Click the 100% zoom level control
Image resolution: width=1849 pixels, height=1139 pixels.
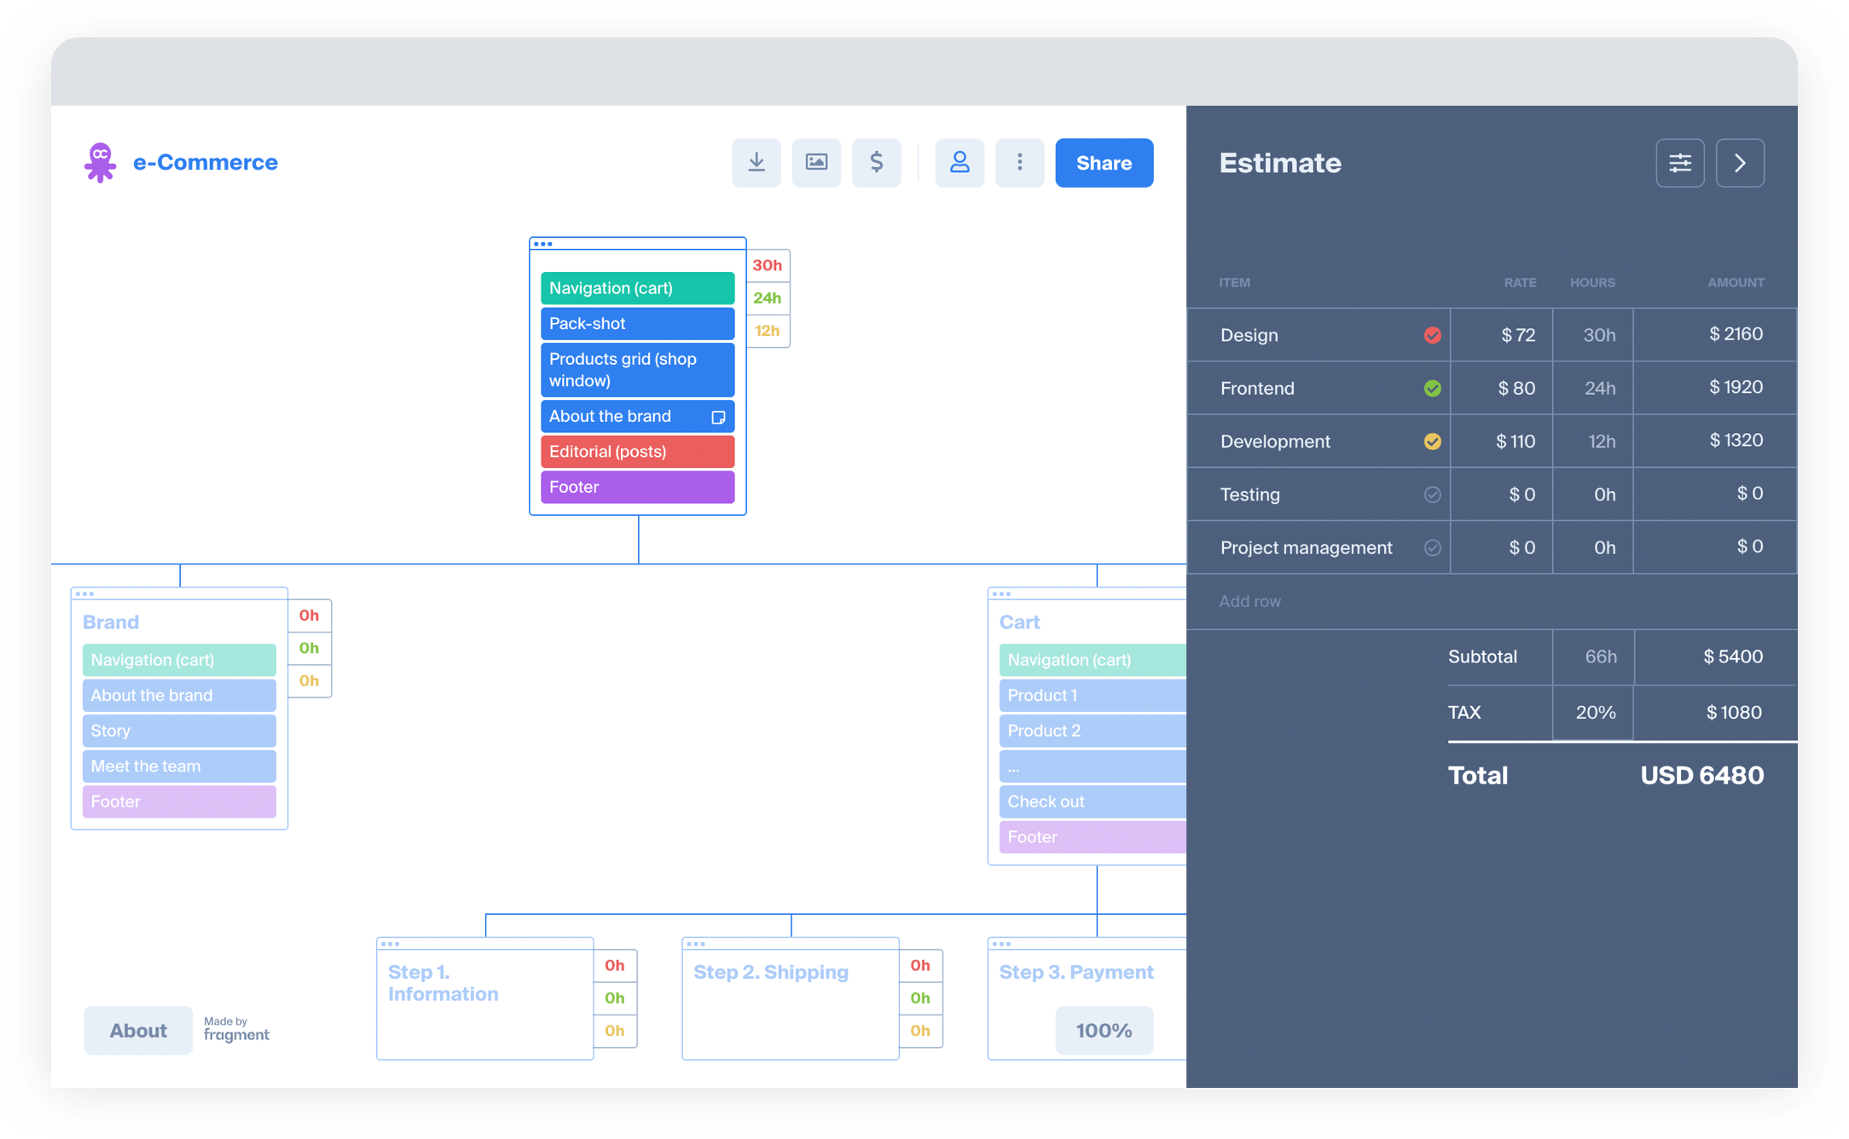point(1104,1030)
